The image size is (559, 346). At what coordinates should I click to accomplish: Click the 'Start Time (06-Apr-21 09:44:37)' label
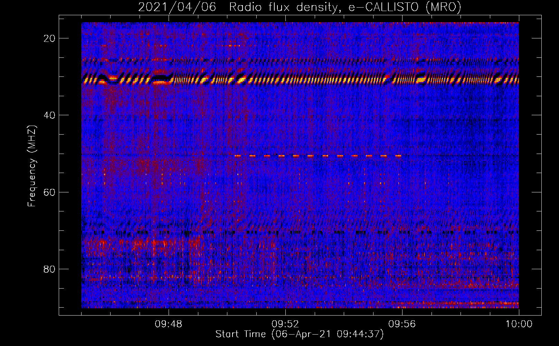[300, 334]
